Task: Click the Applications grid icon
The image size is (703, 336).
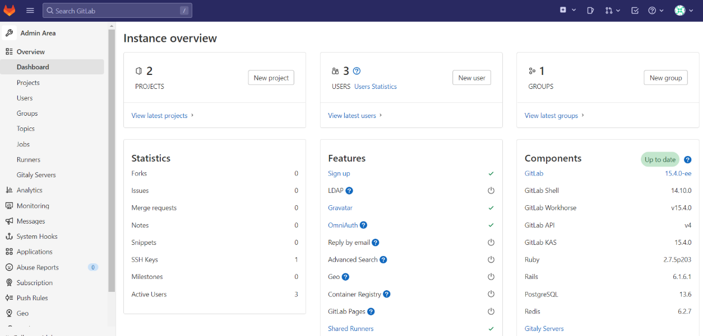Action: click(9, 252)
